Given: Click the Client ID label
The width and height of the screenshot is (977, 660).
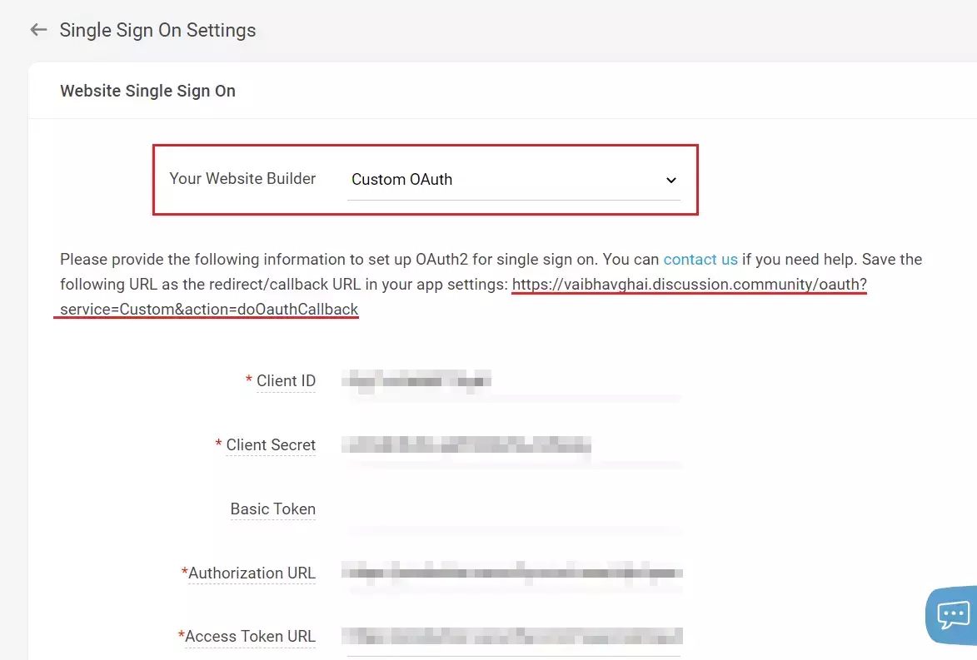Looking at the screenshot, I should (x=286, y=380).
